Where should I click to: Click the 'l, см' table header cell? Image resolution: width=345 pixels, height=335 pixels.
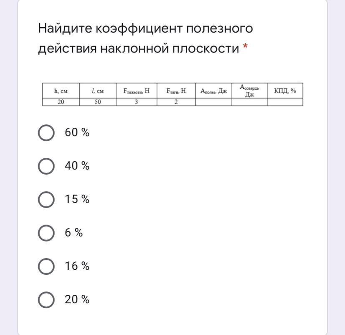click(97, 90)
